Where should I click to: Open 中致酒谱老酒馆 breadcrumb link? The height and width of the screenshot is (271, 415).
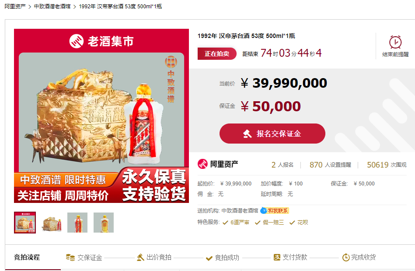(52, 7)
